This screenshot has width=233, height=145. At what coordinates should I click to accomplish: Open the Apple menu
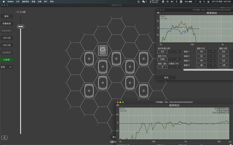[3, 1]
